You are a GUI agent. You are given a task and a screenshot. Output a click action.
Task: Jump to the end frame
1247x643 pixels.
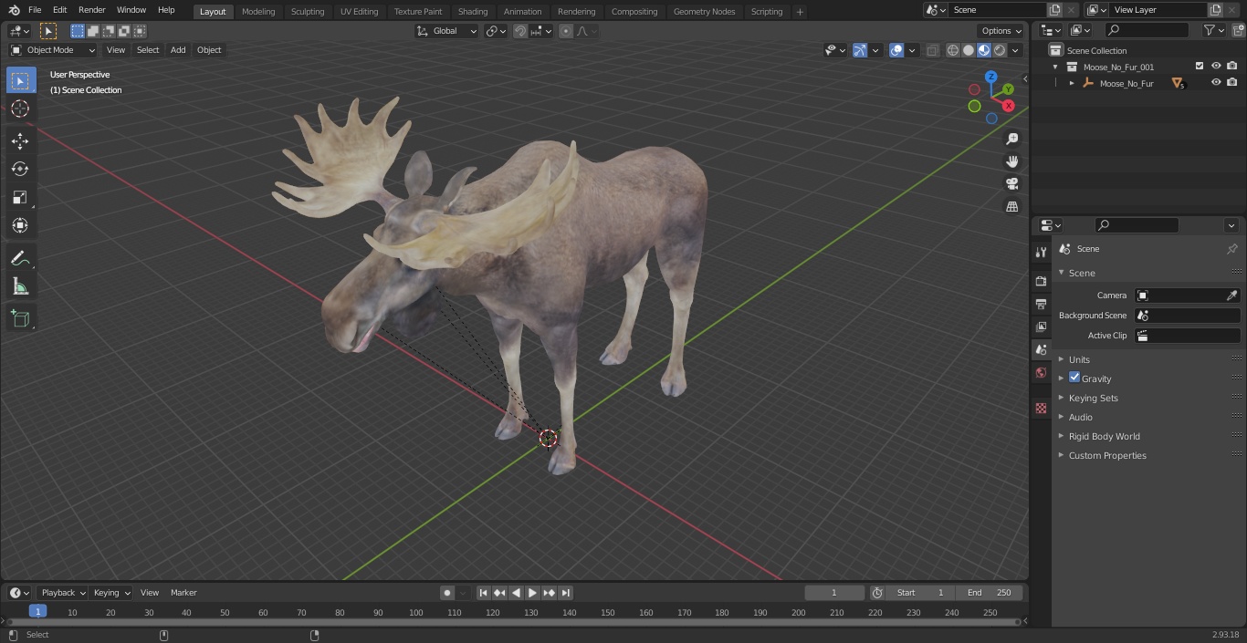pos(566,593)
